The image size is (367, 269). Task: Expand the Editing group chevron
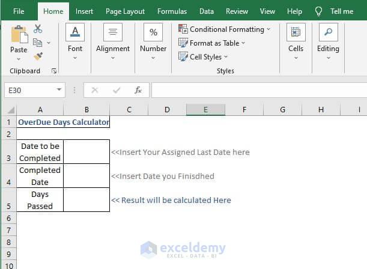(329, 58)
